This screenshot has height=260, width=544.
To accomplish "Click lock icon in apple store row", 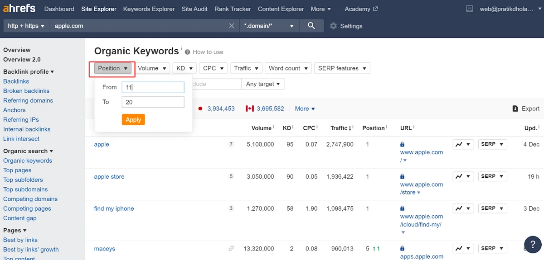I will (402, 176).
